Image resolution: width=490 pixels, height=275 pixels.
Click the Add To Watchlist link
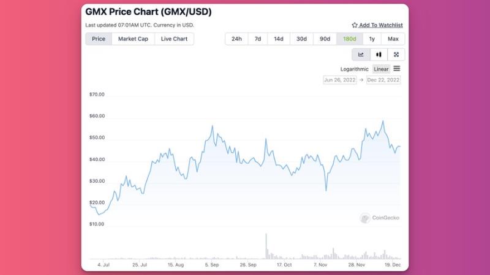(380, 25)
